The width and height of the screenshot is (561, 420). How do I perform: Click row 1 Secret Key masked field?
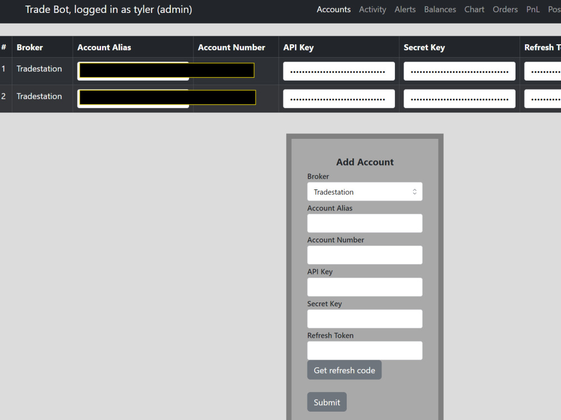459,71
